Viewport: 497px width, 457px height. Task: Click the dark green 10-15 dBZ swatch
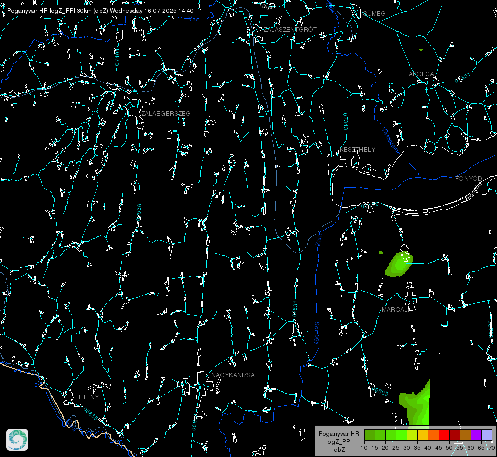coord(370,435)
